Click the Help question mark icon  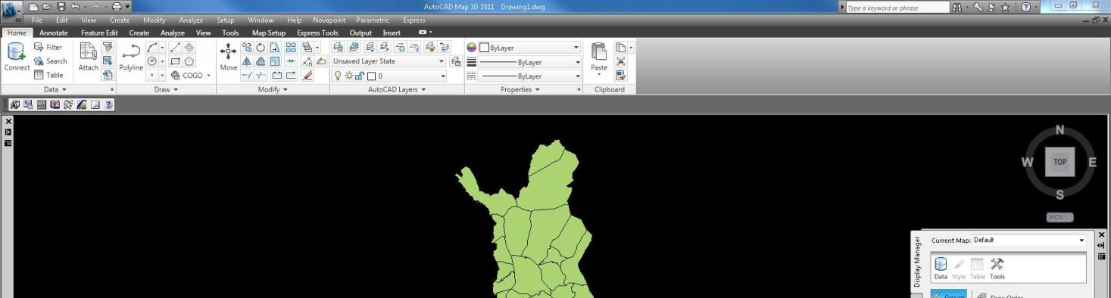(x=1025, y=8)
